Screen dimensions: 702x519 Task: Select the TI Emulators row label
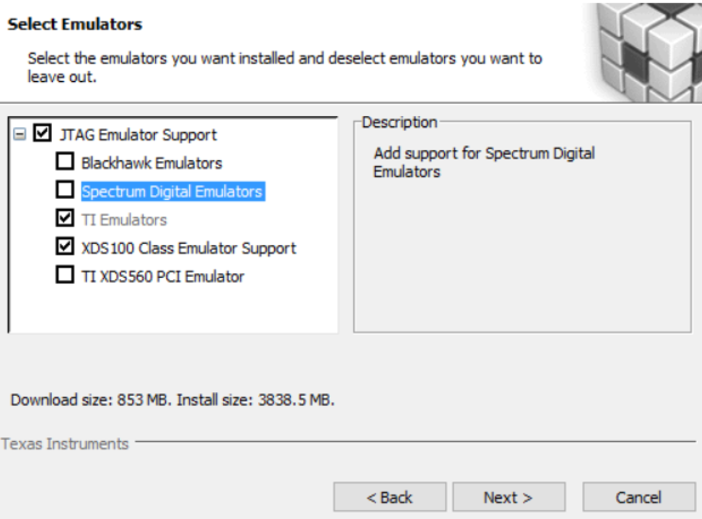pos(124,220)
